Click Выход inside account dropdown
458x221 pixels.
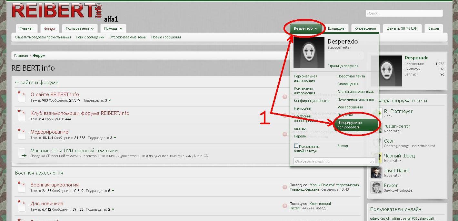point(343,146)
